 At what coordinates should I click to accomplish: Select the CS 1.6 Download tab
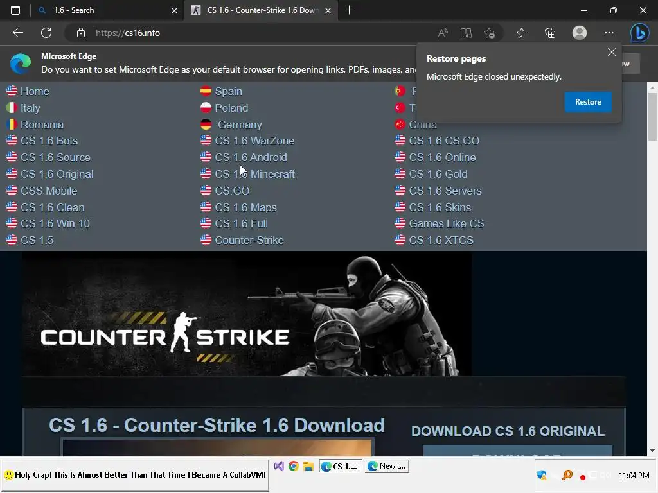click(260, 10)
